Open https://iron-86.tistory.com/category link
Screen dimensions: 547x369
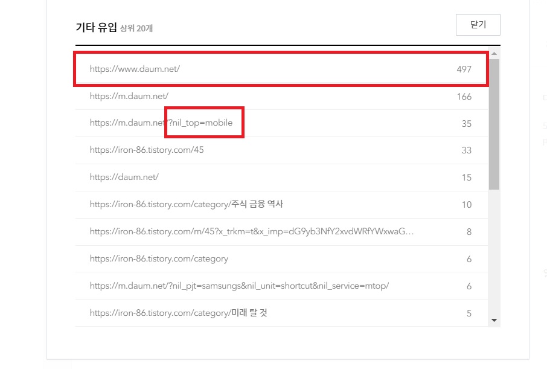(x=159, y=258)
